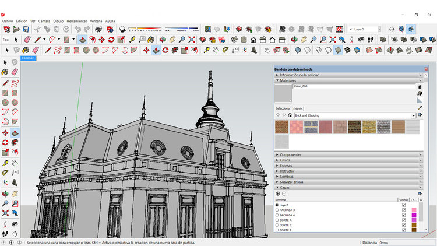Open the Archivo menu
Screen dimensions: 437x246
[x=7, y=21]
